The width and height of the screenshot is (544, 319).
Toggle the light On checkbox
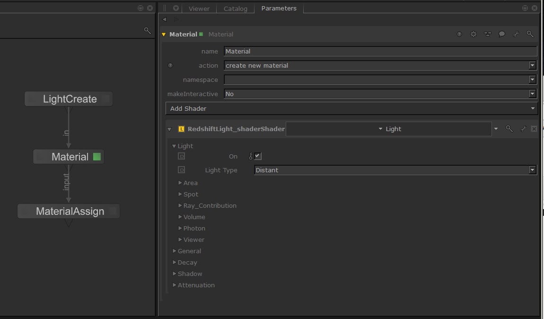(x=258, y=156)
